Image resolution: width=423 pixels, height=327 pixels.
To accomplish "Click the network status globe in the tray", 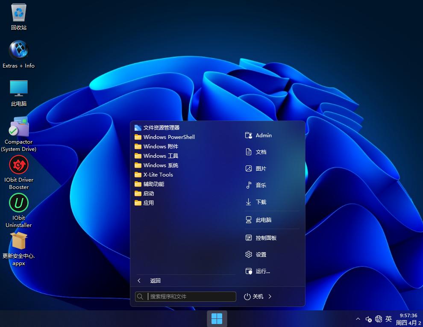I will click(x=378, y=319).
